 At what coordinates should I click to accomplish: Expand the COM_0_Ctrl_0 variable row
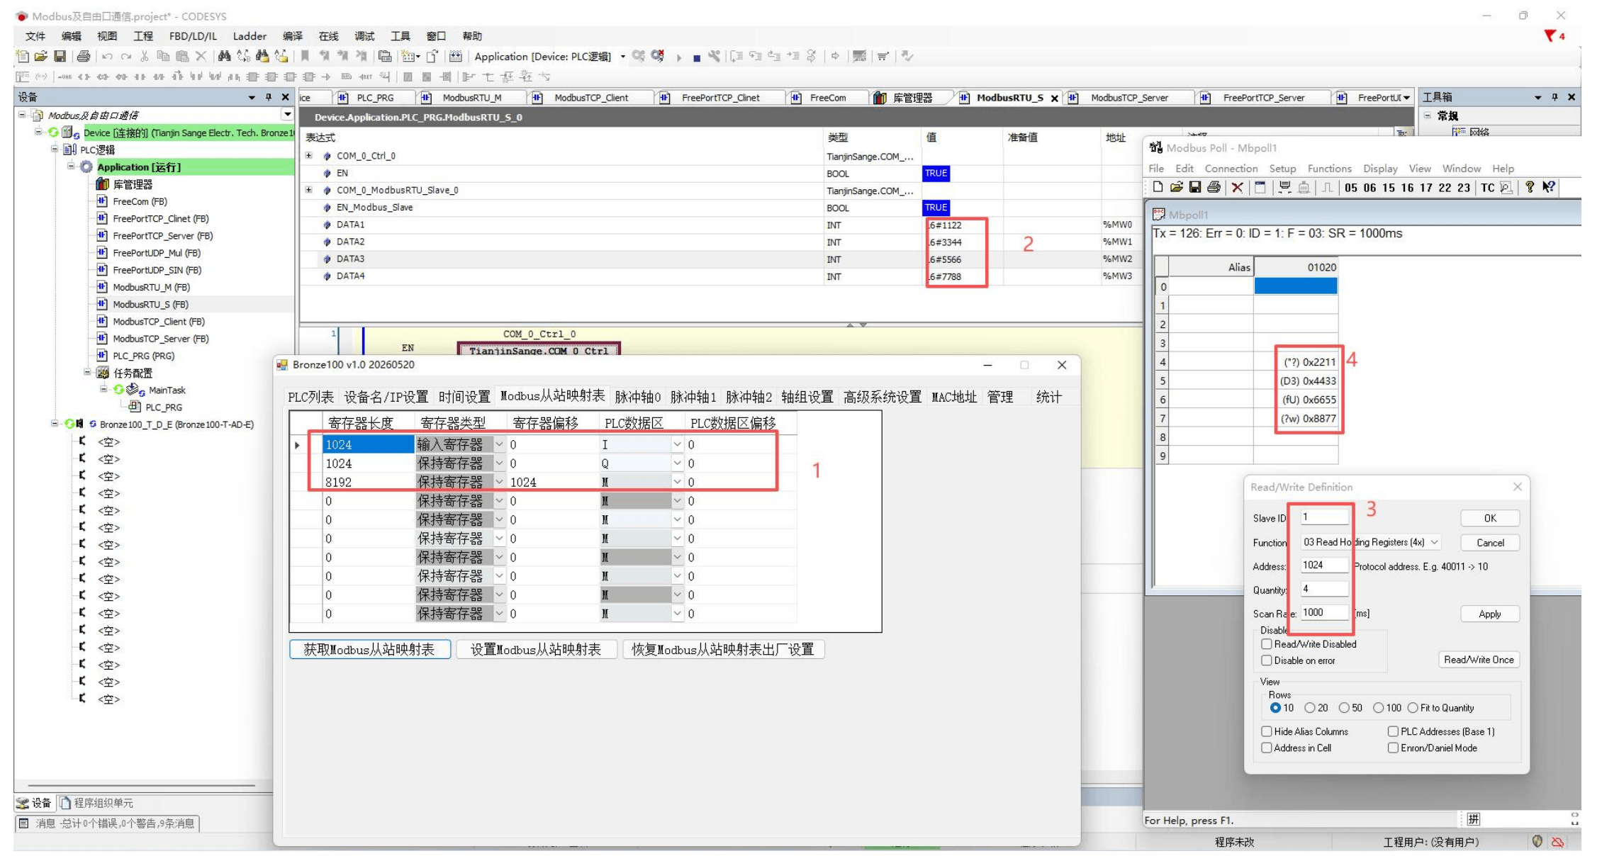click(309, 156)
